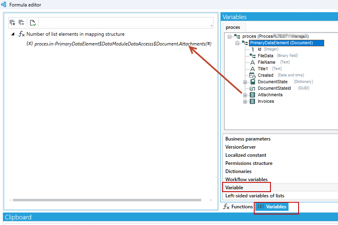This screenshot has width=338, height=225.
Task: Click the structure icon beside PrimaryDataElement
Action: pyautogui.click(x=245, y=43)
